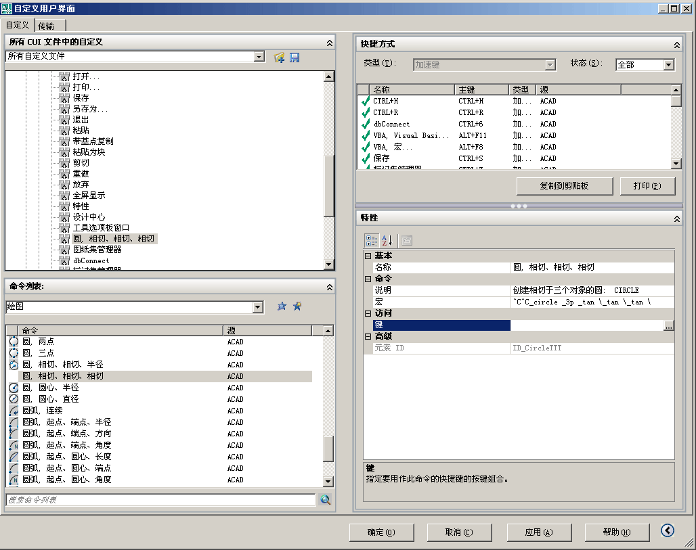Viewport: 696px width, 550px height.
Task: Collapse the 所有 CUI 文件中的自定义 panel
Action: (329, 43)
